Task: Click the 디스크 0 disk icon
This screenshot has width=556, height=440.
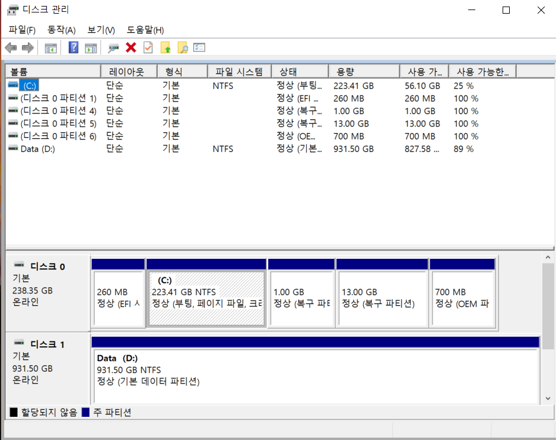Action: 19,265
